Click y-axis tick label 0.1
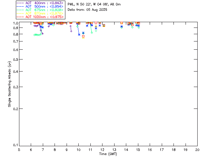Screen dimensions: 203x162 pos(16,145)
